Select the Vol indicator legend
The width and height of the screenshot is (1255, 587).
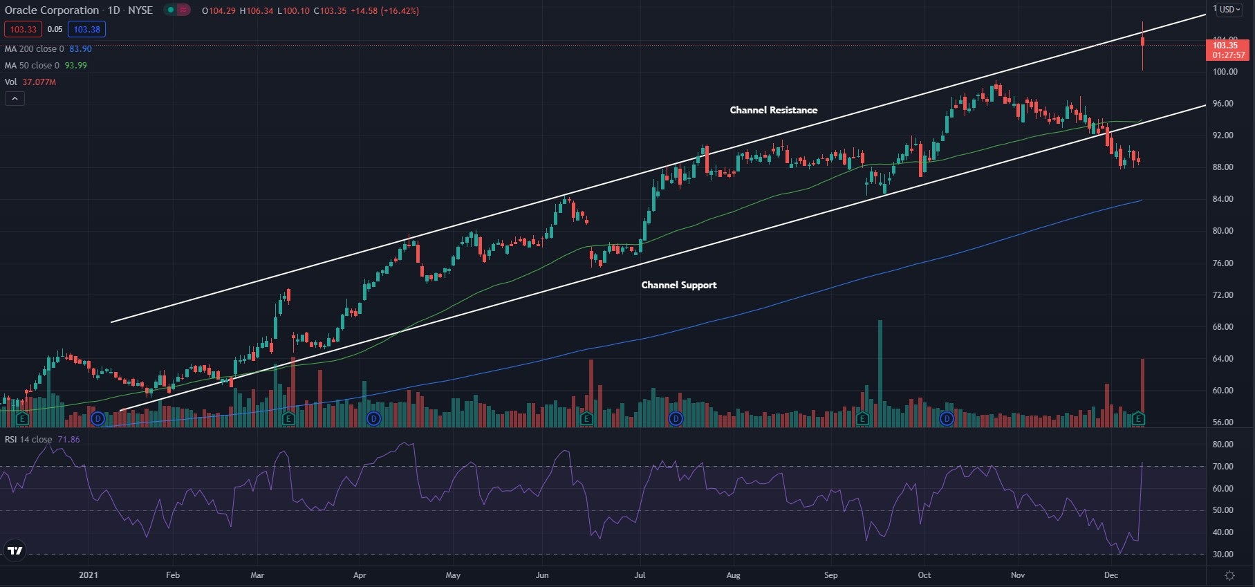pyautogui.click(x=11, y=82)
